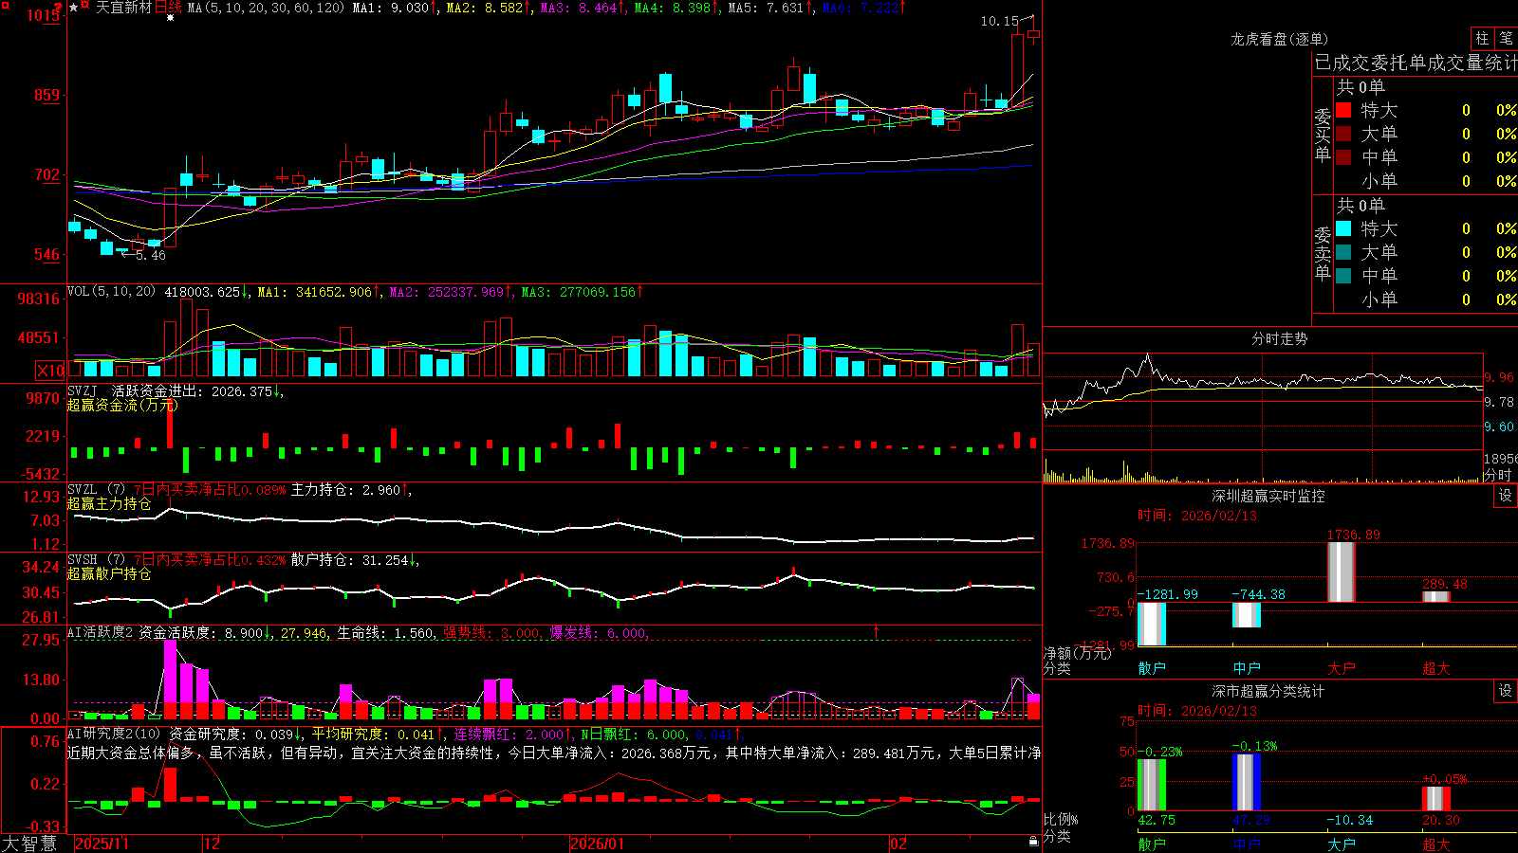Click the star favorite icon beside 天宜新材
Screen dimensions: 1518x853
click(x=74, y=8)
